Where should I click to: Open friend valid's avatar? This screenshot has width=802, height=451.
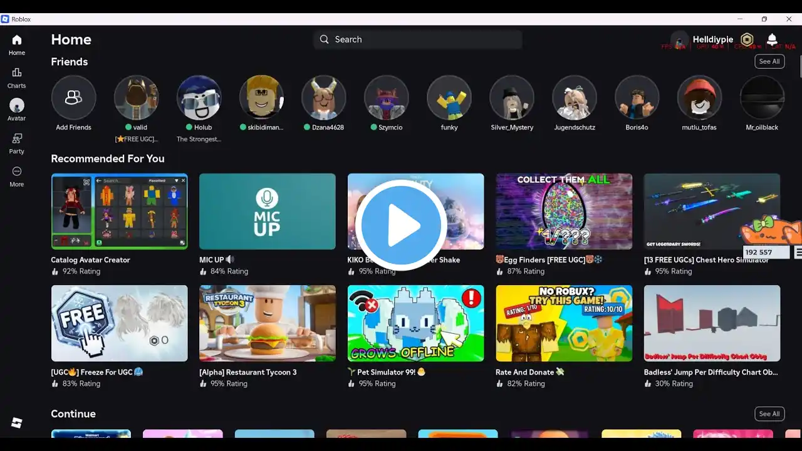click(x=136, y=98)
